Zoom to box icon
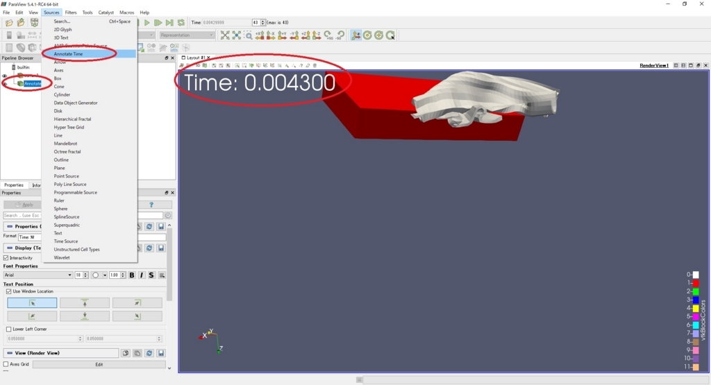This screenshot has width=711, height=385. [248, 35]
